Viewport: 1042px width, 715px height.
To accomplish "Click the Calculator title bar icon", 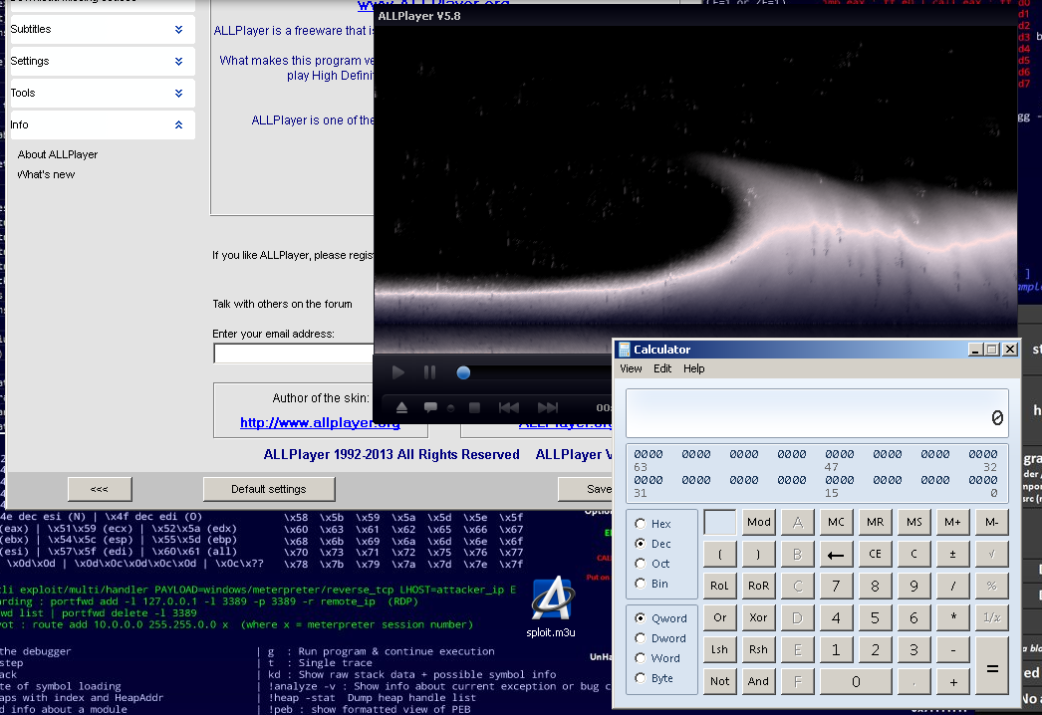I will point(624,350).
